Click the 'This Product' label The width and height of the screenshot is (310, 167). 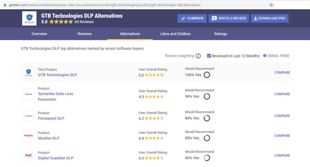click(x=47, y=70)
